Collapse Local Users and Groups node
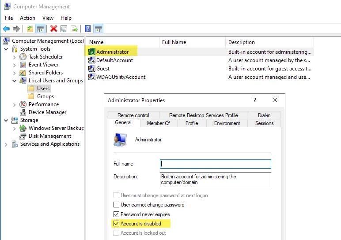The height and width of the screenshot is (240, 341). point(14,81)
